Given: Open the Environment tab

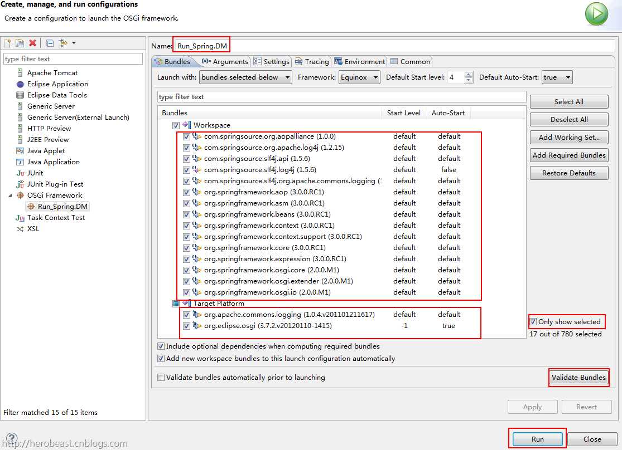Looking at the screenshot, I should tap(360, 61).
